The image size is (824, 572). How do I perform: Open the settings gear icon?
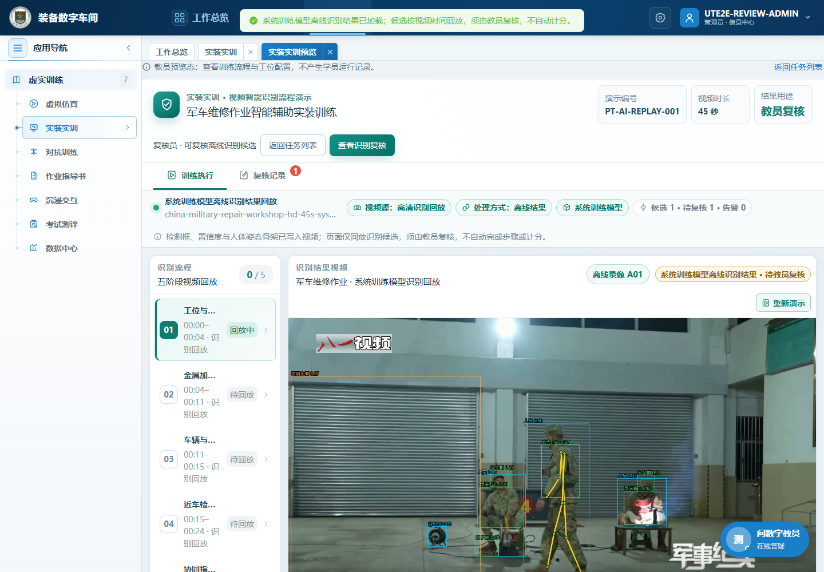(660, 18)
